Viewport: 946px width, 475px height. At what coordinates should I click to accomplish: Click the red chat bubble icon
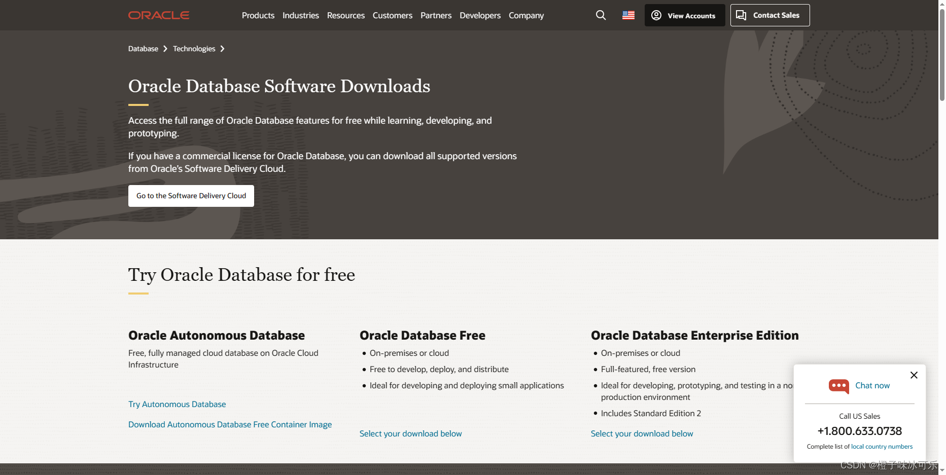coord(839,386)
